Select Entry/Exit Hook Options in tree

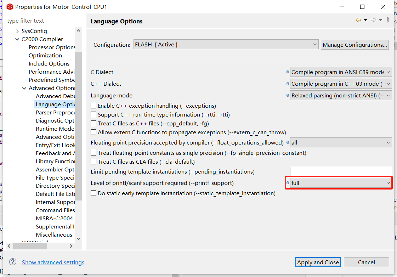click(55, 145)
